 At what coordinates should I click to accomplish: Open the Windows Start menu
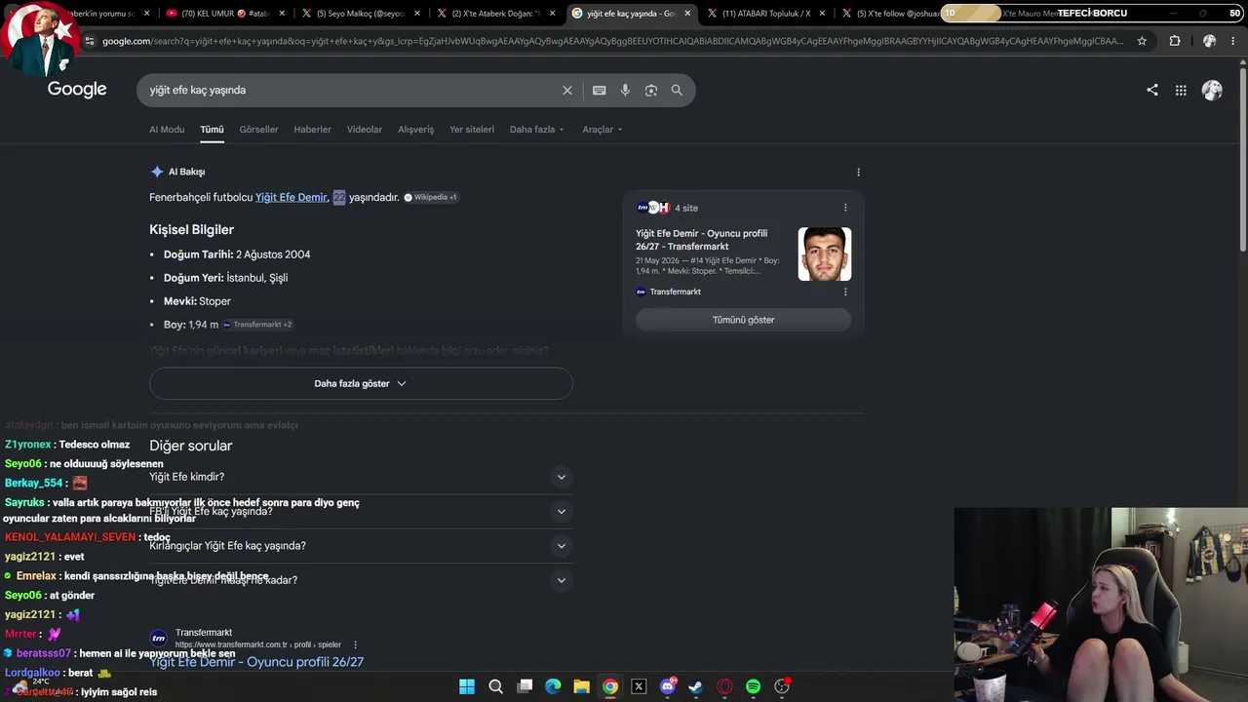(x=467, y=686)
